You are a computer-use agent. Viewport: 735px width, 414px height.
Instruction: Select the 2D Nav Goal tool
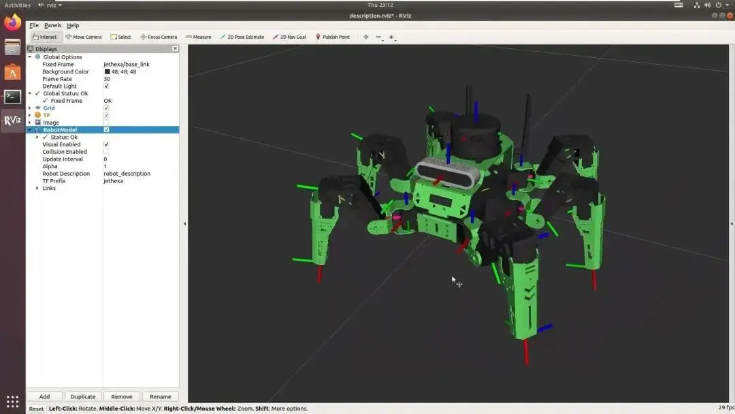pos(289,37)
